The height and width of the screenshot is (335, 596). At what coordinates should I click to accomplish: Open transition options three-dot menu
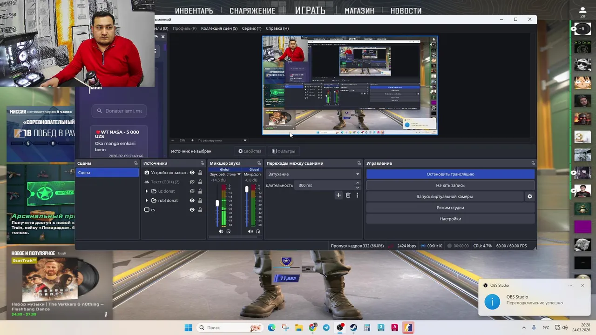(x=357, y=195)
